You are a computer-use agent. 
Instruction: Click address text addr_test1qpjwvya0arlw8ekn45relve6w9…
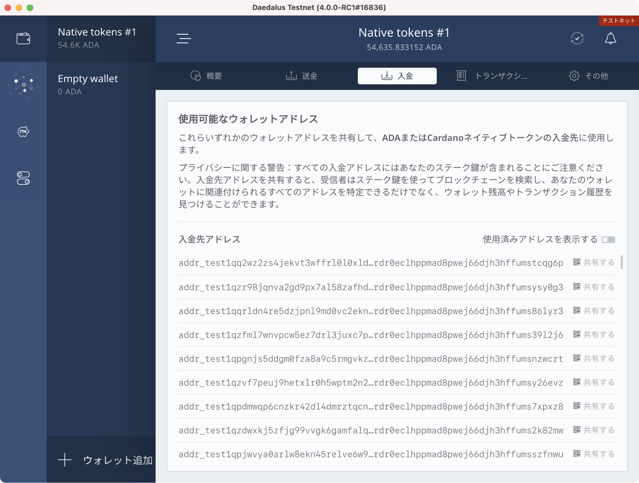(371, 454)
